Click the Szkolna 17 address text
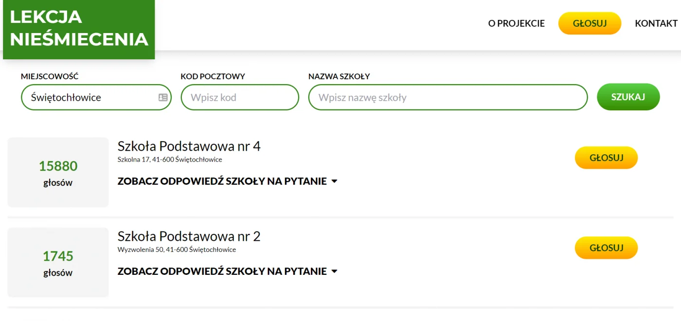The image size is (681, 321). click(x=169, y=160)
